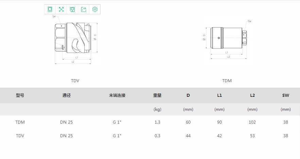
Task: Click the 末端连接 column header
Action: point(117,95)
